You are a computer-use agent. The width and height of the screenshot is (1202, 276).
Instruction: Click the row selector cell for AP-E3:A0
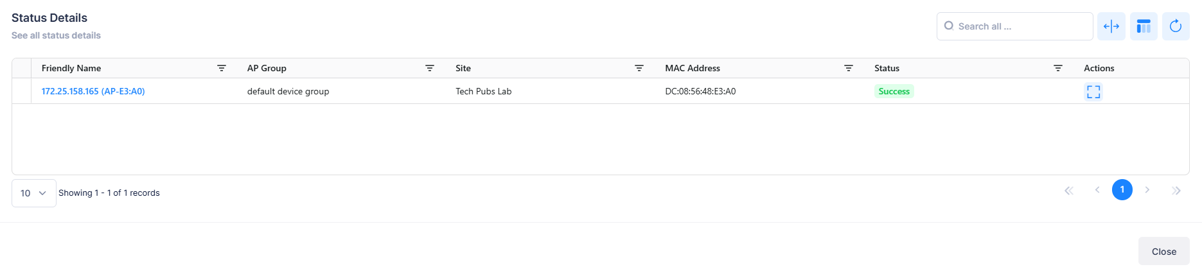point(22,91)
